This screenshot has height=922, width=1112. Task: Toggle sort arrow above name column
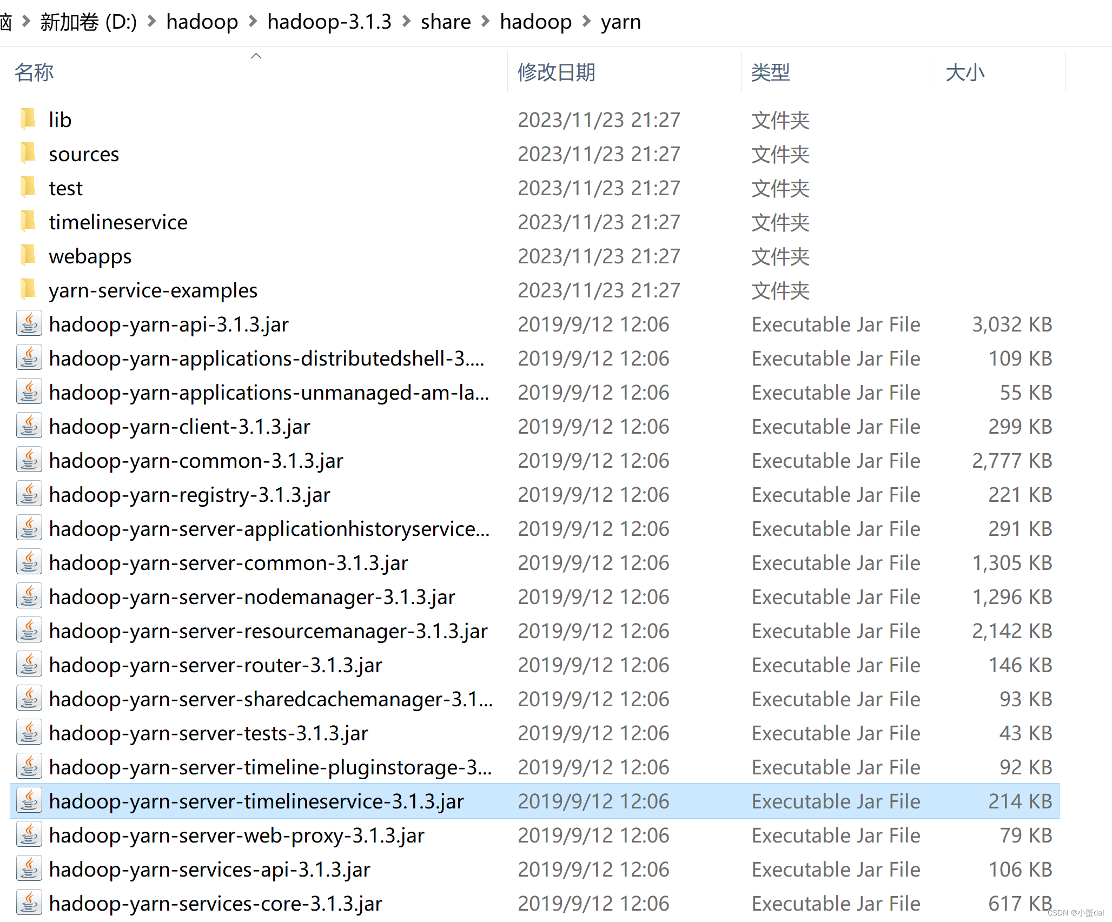pos(256,56)
